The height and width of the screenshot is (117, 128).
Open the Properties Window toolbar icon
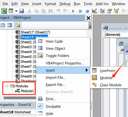pyautogui.click(x=109, y=11)
